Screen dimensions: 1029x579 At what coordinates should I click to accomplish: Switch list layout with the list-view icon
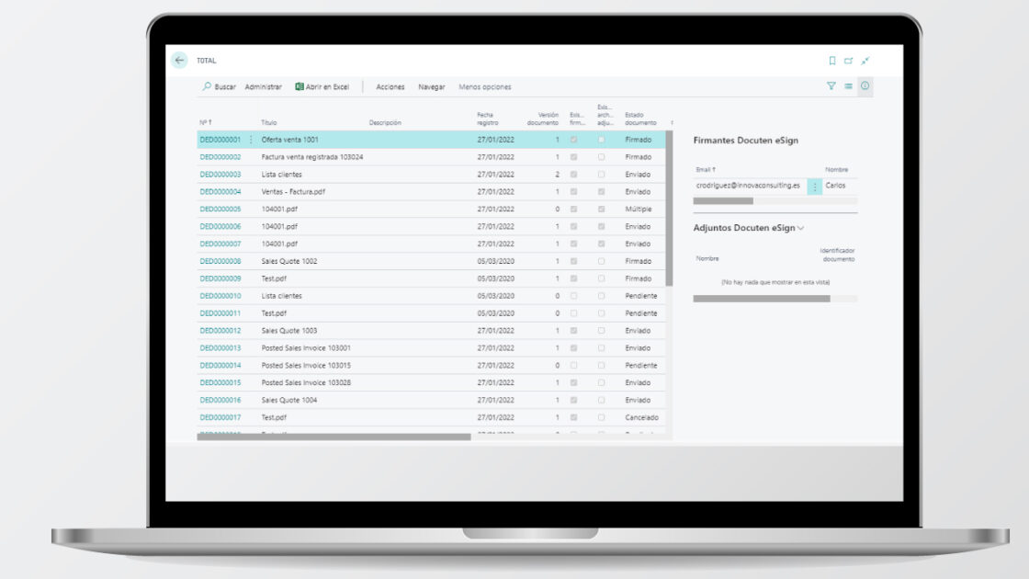848,85
